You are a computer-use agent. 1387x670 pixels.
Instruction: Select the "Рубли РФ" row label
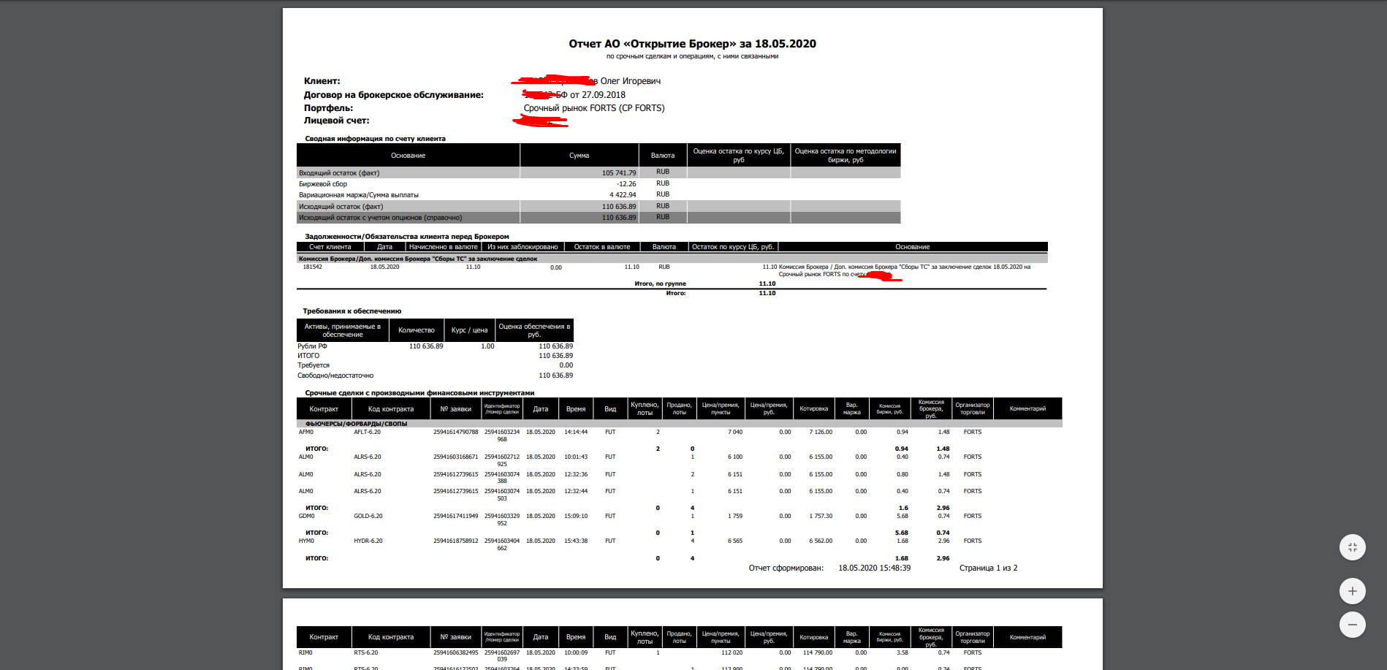click(x=312, y=346)
